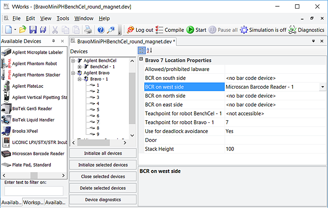
Task: Expand the BenchCel - 1 tree node
Action: (x=80, y=67)
